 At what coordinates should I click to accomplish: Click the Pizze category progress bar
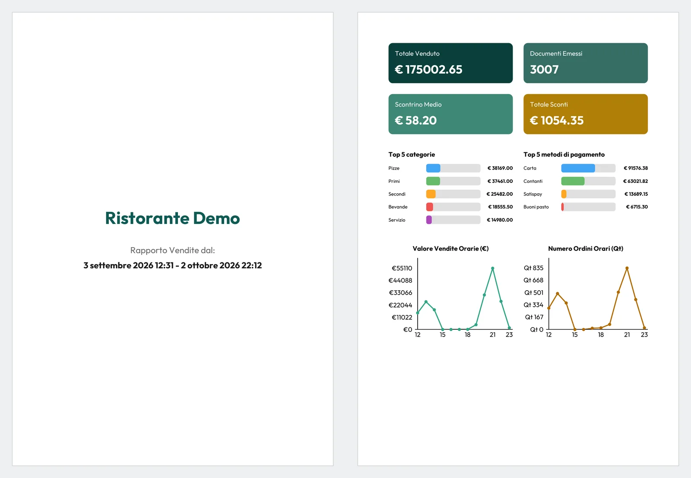coord(453,168)
